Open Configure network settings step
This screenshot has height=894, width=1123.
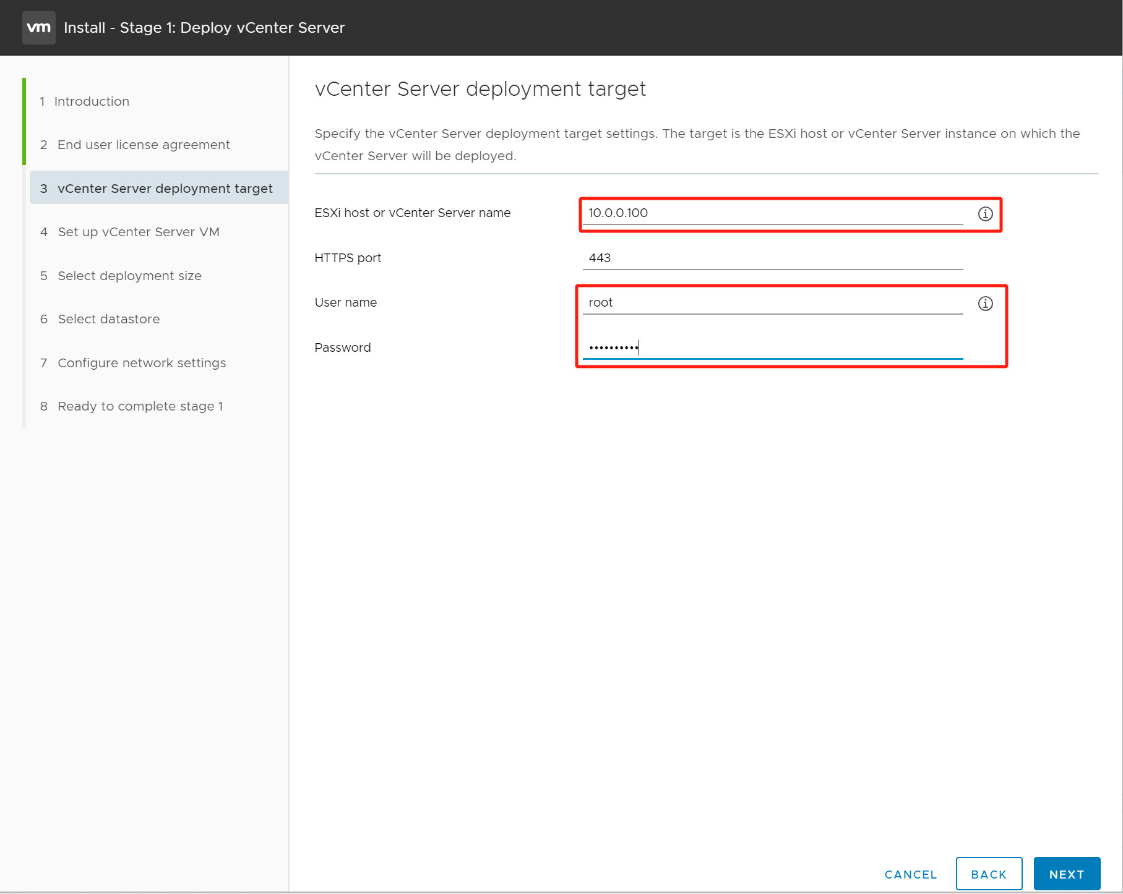point(142,363)
